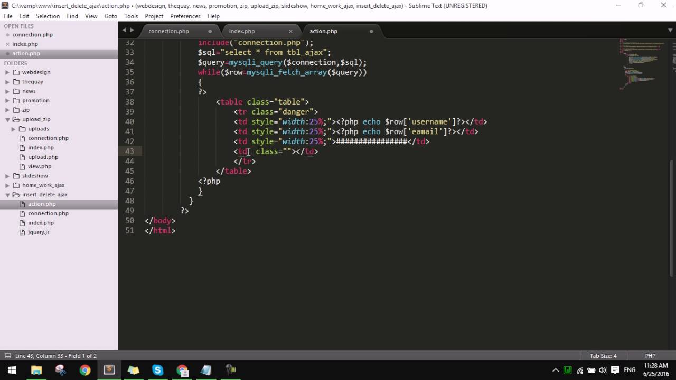Screen dimensions: 676x380
Task: Click the unsaved dot on action.php tab
Action: point(371,31)
